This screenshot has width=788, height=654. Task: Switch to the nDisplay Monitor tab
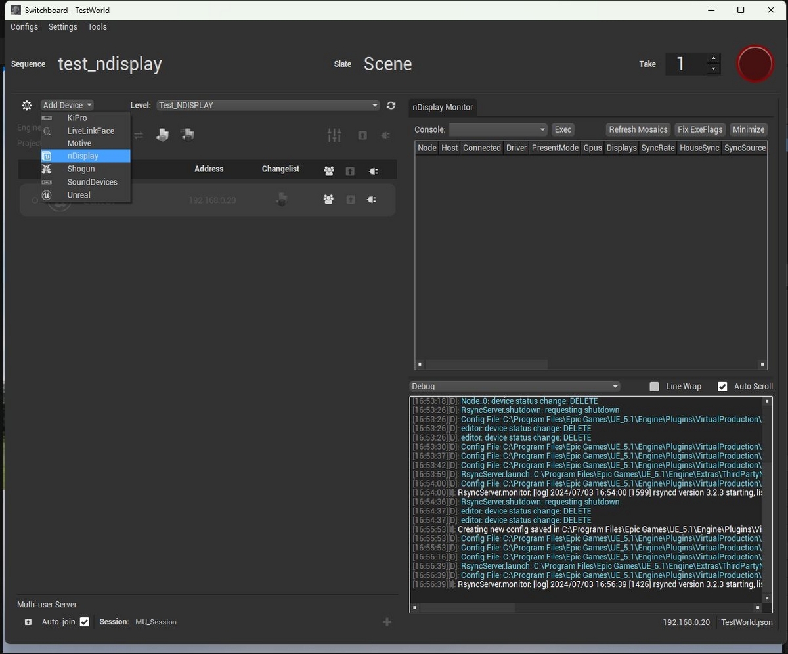[442, 107]
